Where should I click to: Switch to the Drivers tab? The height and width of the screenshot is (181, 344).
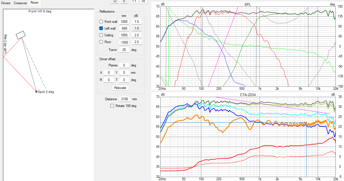pos(6,3)
